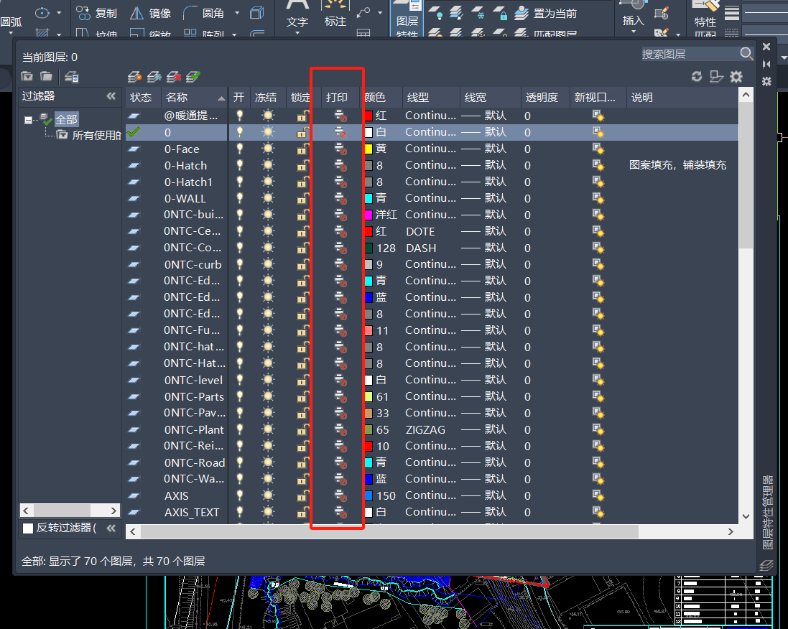Collapse the 全部 filter tree node
This screenshot has width=788, height=629.
pos(28,120)
